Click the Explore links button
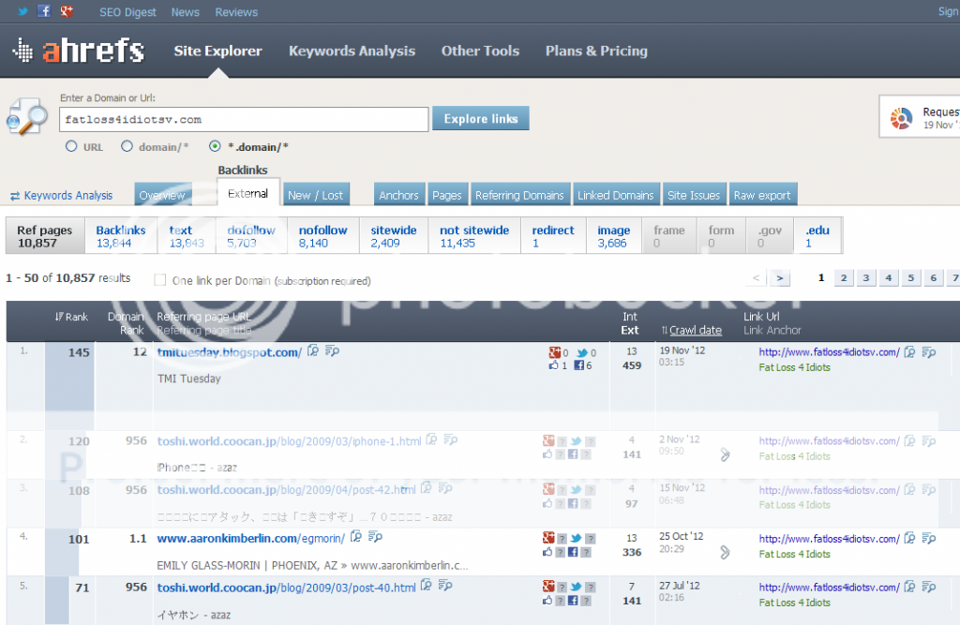This screenshot has height=625, width=960. [481, 119]
